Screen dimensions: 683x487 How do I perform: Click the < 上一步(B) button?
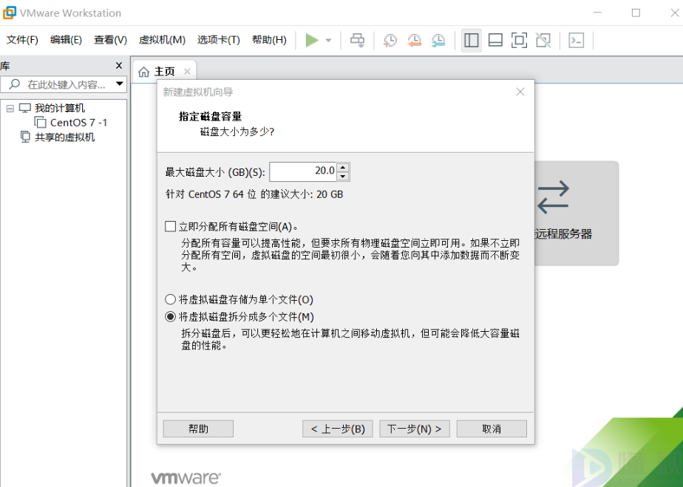click(338, 429)
